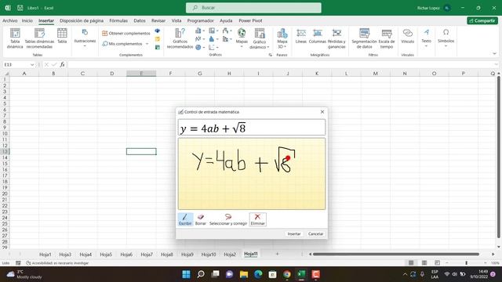Expand the Name Box dropdown
This screenshot has height=282, width=502.
pos(32,64)
